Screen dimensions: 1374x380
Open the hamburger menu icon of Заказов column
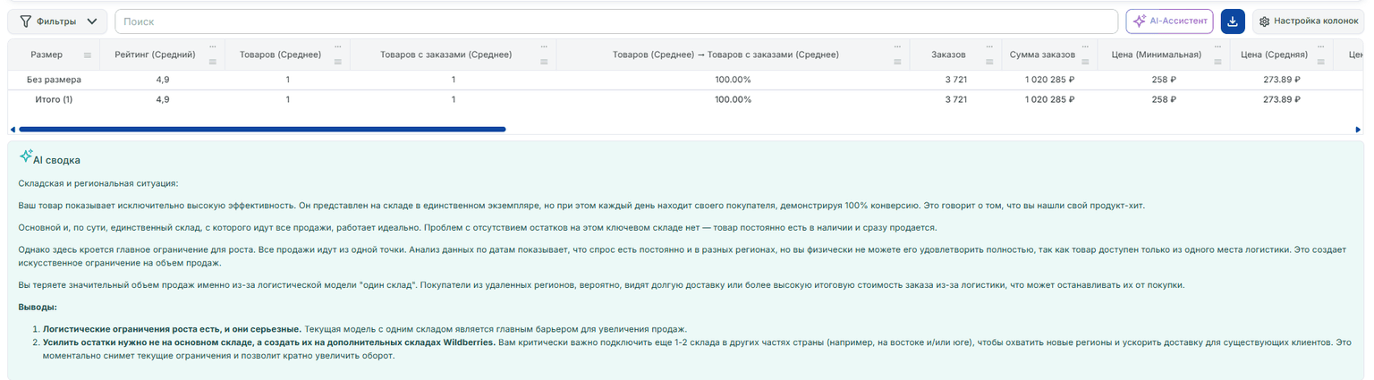(x=988, y=62)
